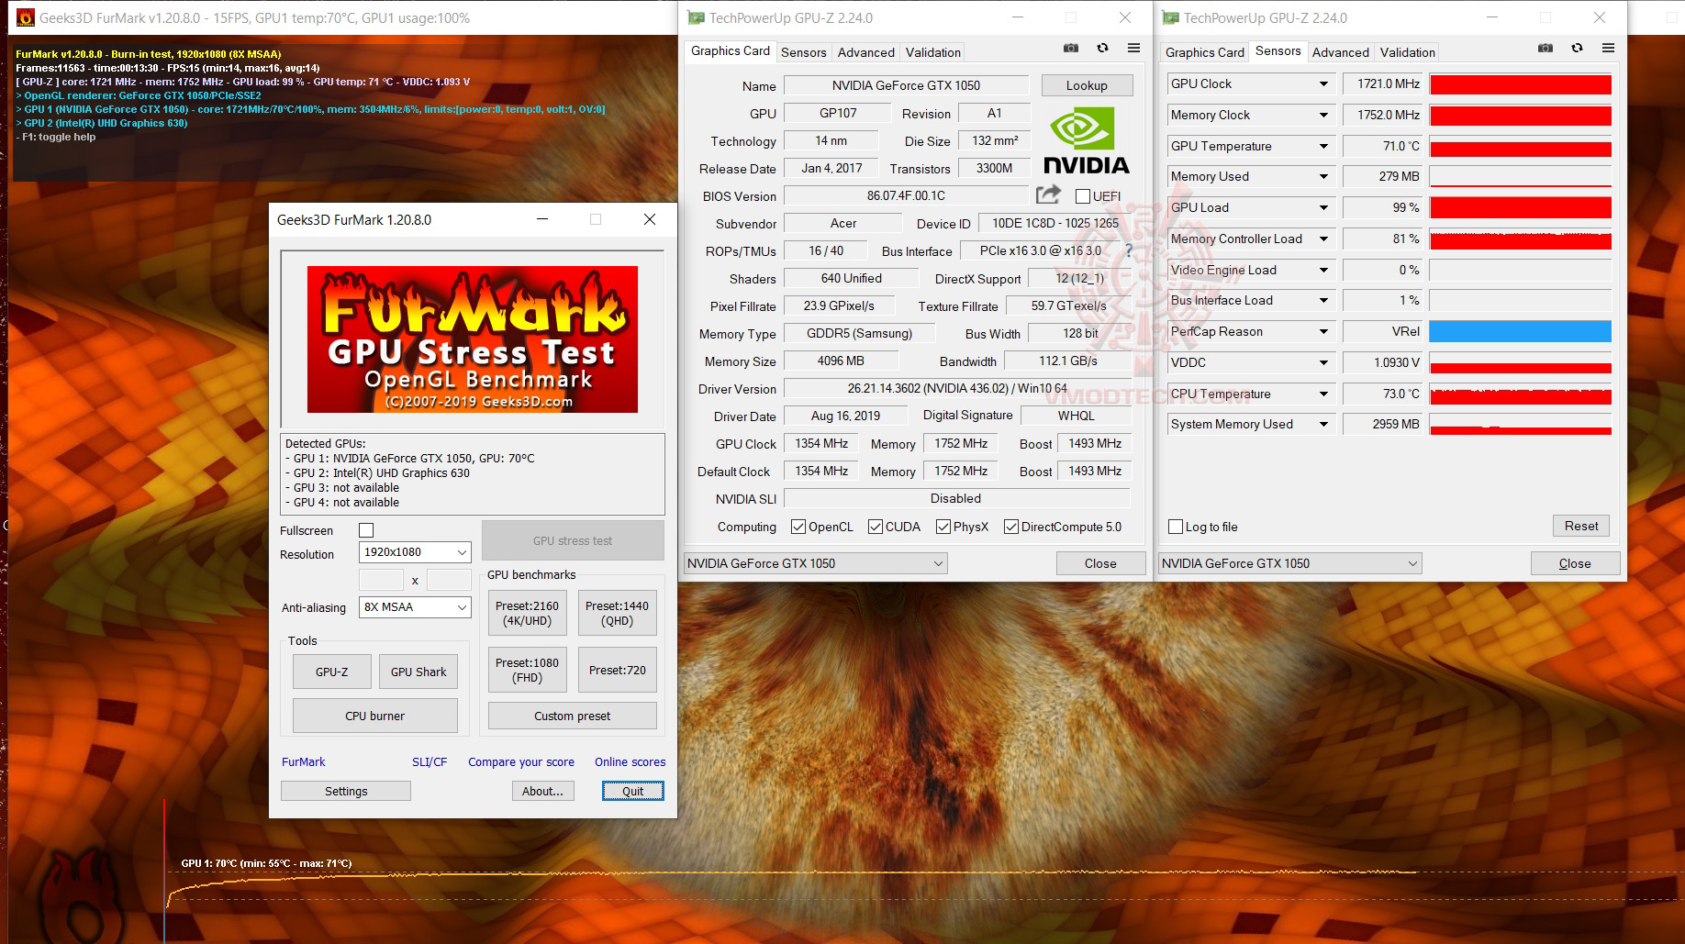1685x944 pixels.
Task: Run Preset:1440 (QHD) benchmark
Action: [617, 613]
